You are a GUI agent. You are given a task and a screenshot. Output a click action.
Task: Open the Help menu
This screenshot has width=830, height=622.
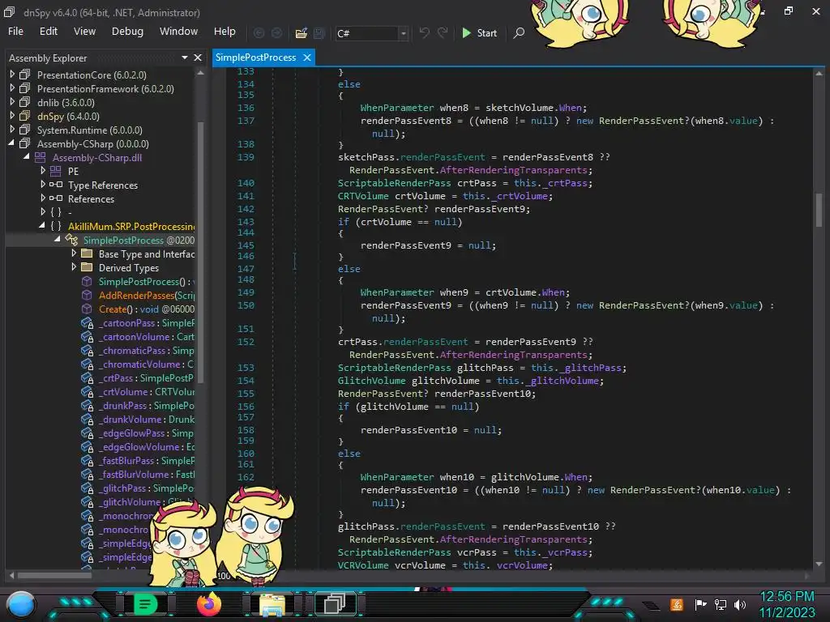click(x=225, y=32)
